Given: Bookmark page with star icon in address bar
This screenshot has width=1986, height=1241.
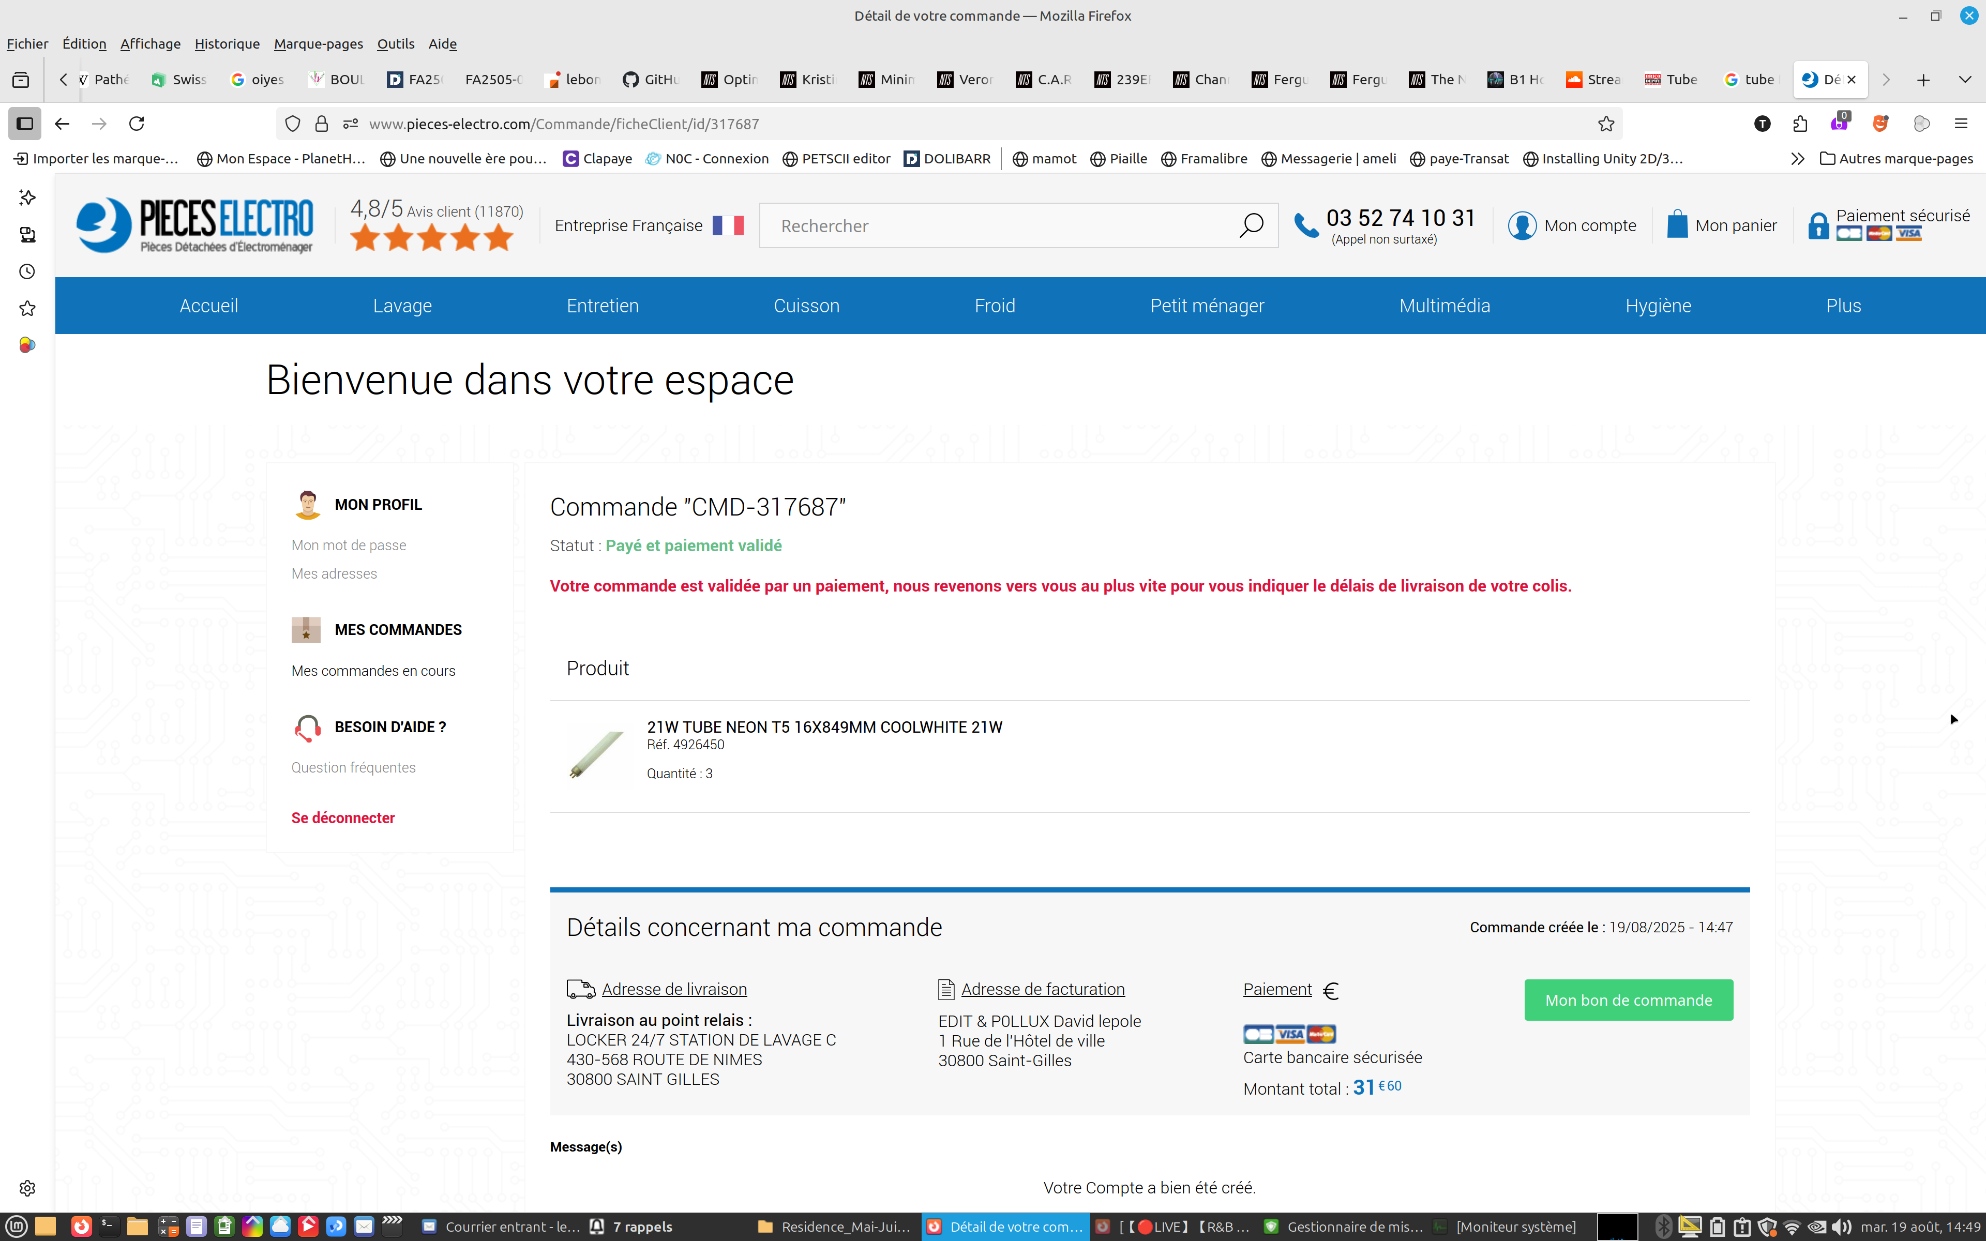Looking at the screenshot, I should coord(1606,124).
